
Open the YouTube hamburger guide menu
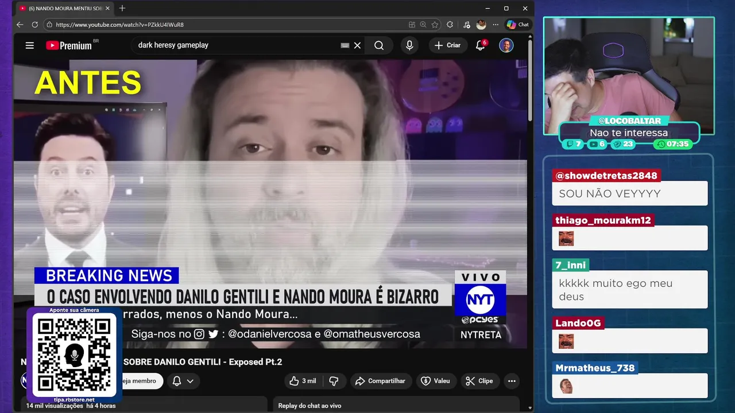pos(29,45)
